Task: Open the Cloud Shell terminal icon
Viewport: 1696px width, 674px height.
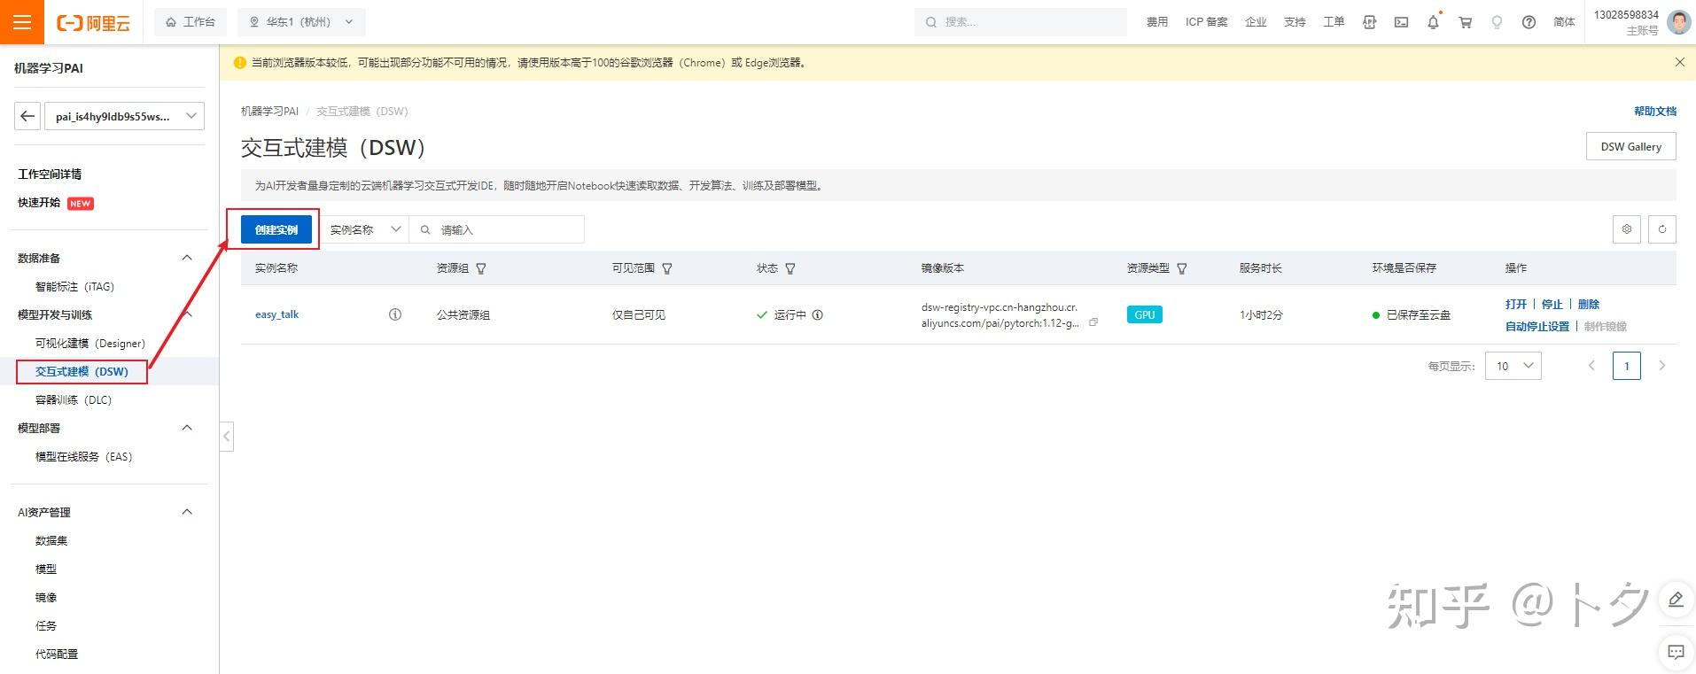Action: 1401,22
